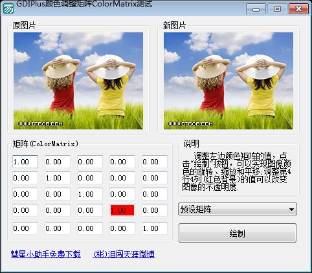
Task: Click the application icon in title bar
Action: coord(8,8)
